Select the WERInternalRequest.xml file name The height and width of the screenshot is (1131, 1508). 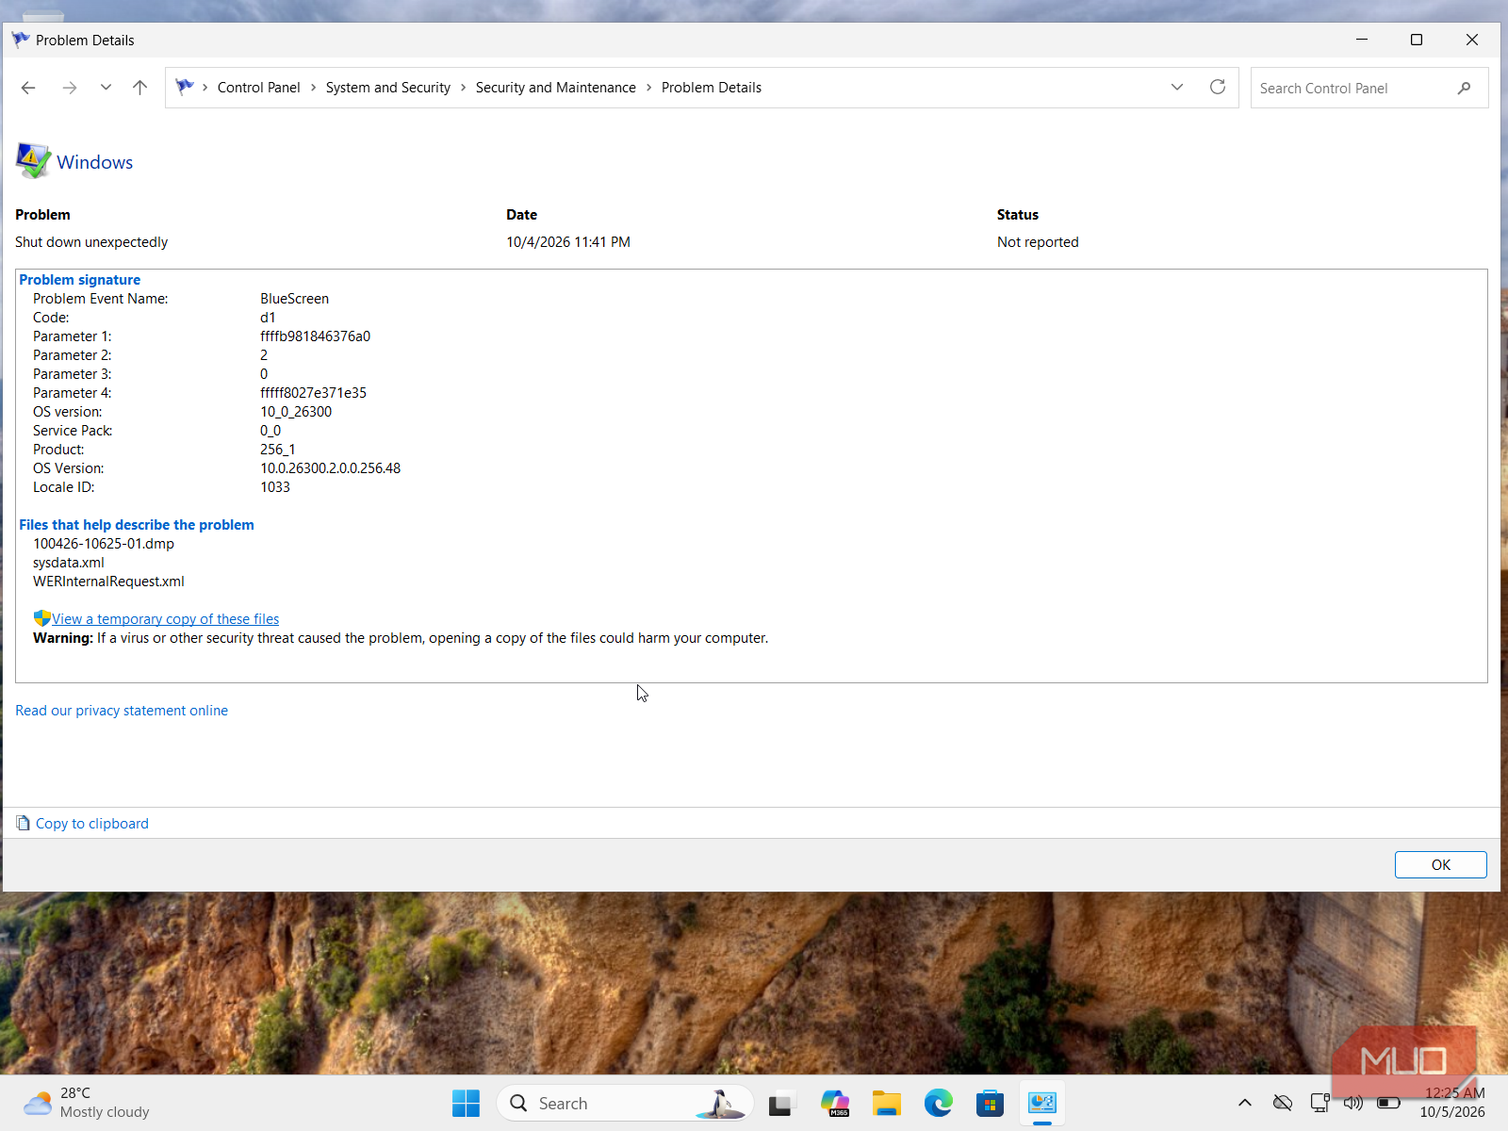pyautogui.click(x=108, y=582)
